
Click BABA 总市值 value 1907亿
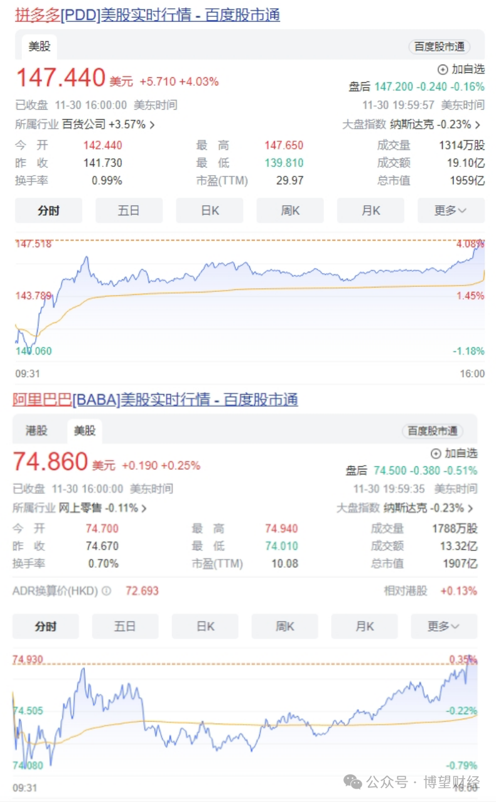(x=460, y=564)
